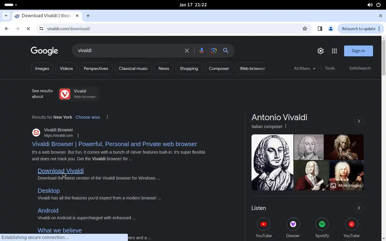The width and height of the screenshot is (386, 241).
Task: Open options next to Italian composer
Action: click(286, 126)
